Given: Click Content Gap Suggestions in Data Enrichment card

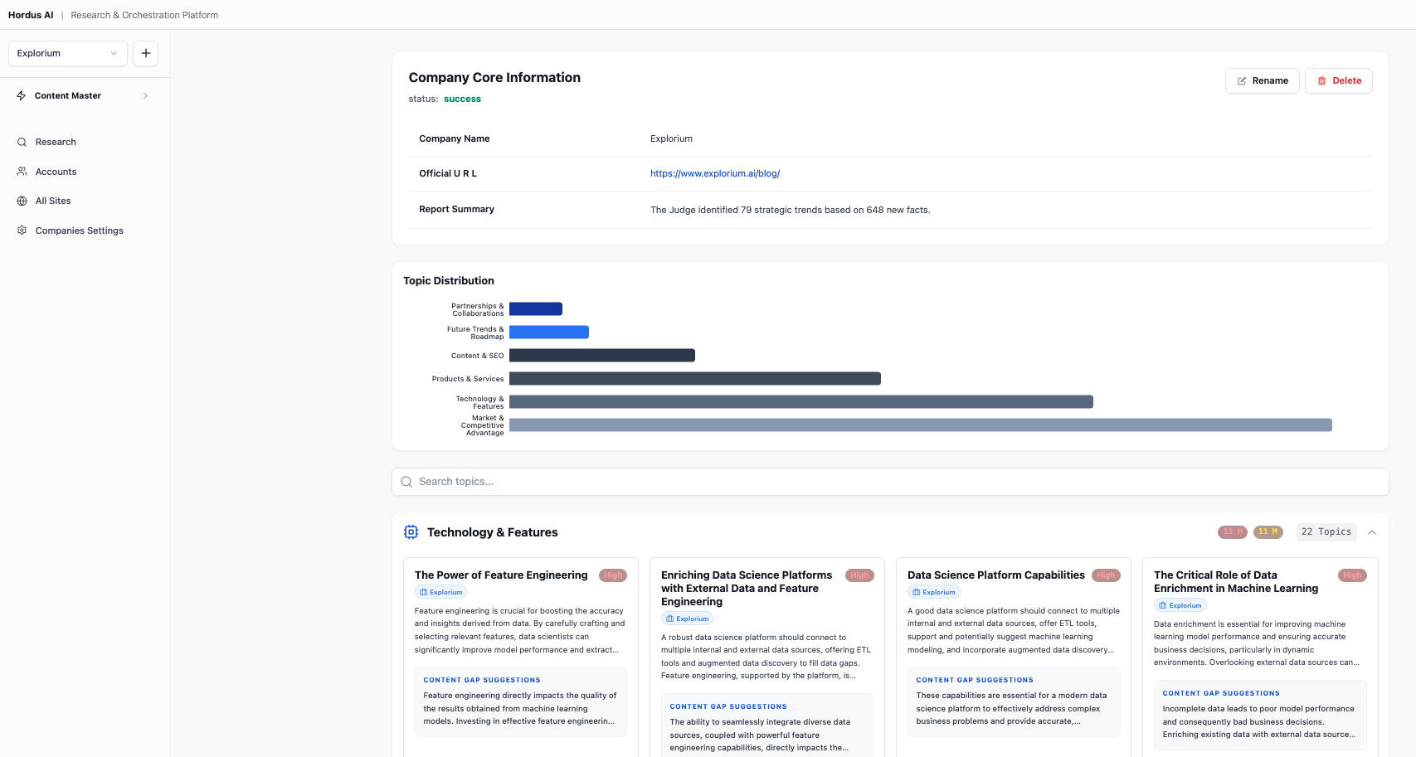Looking at the screenshot, I should (x=1221, y=693).
